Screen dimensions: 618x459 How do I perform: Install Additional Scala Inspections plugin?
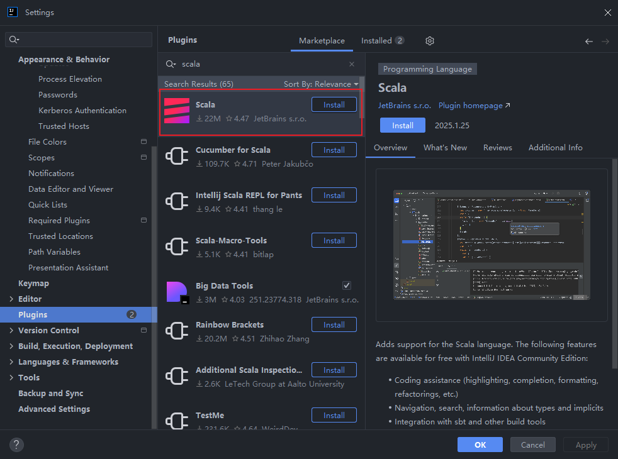tap(334, 370)
